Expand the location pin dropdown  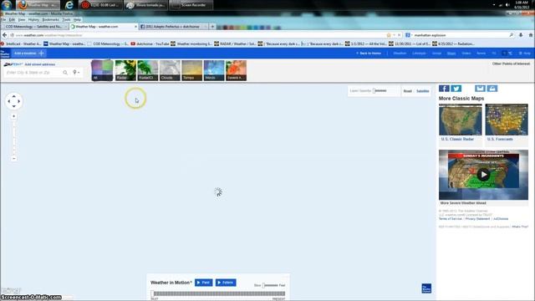[76, 73]
